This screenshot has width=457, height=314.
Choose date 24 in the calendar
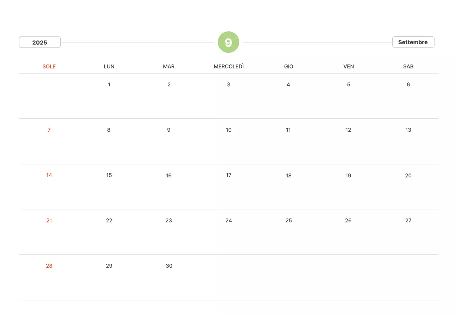[228, 221]
